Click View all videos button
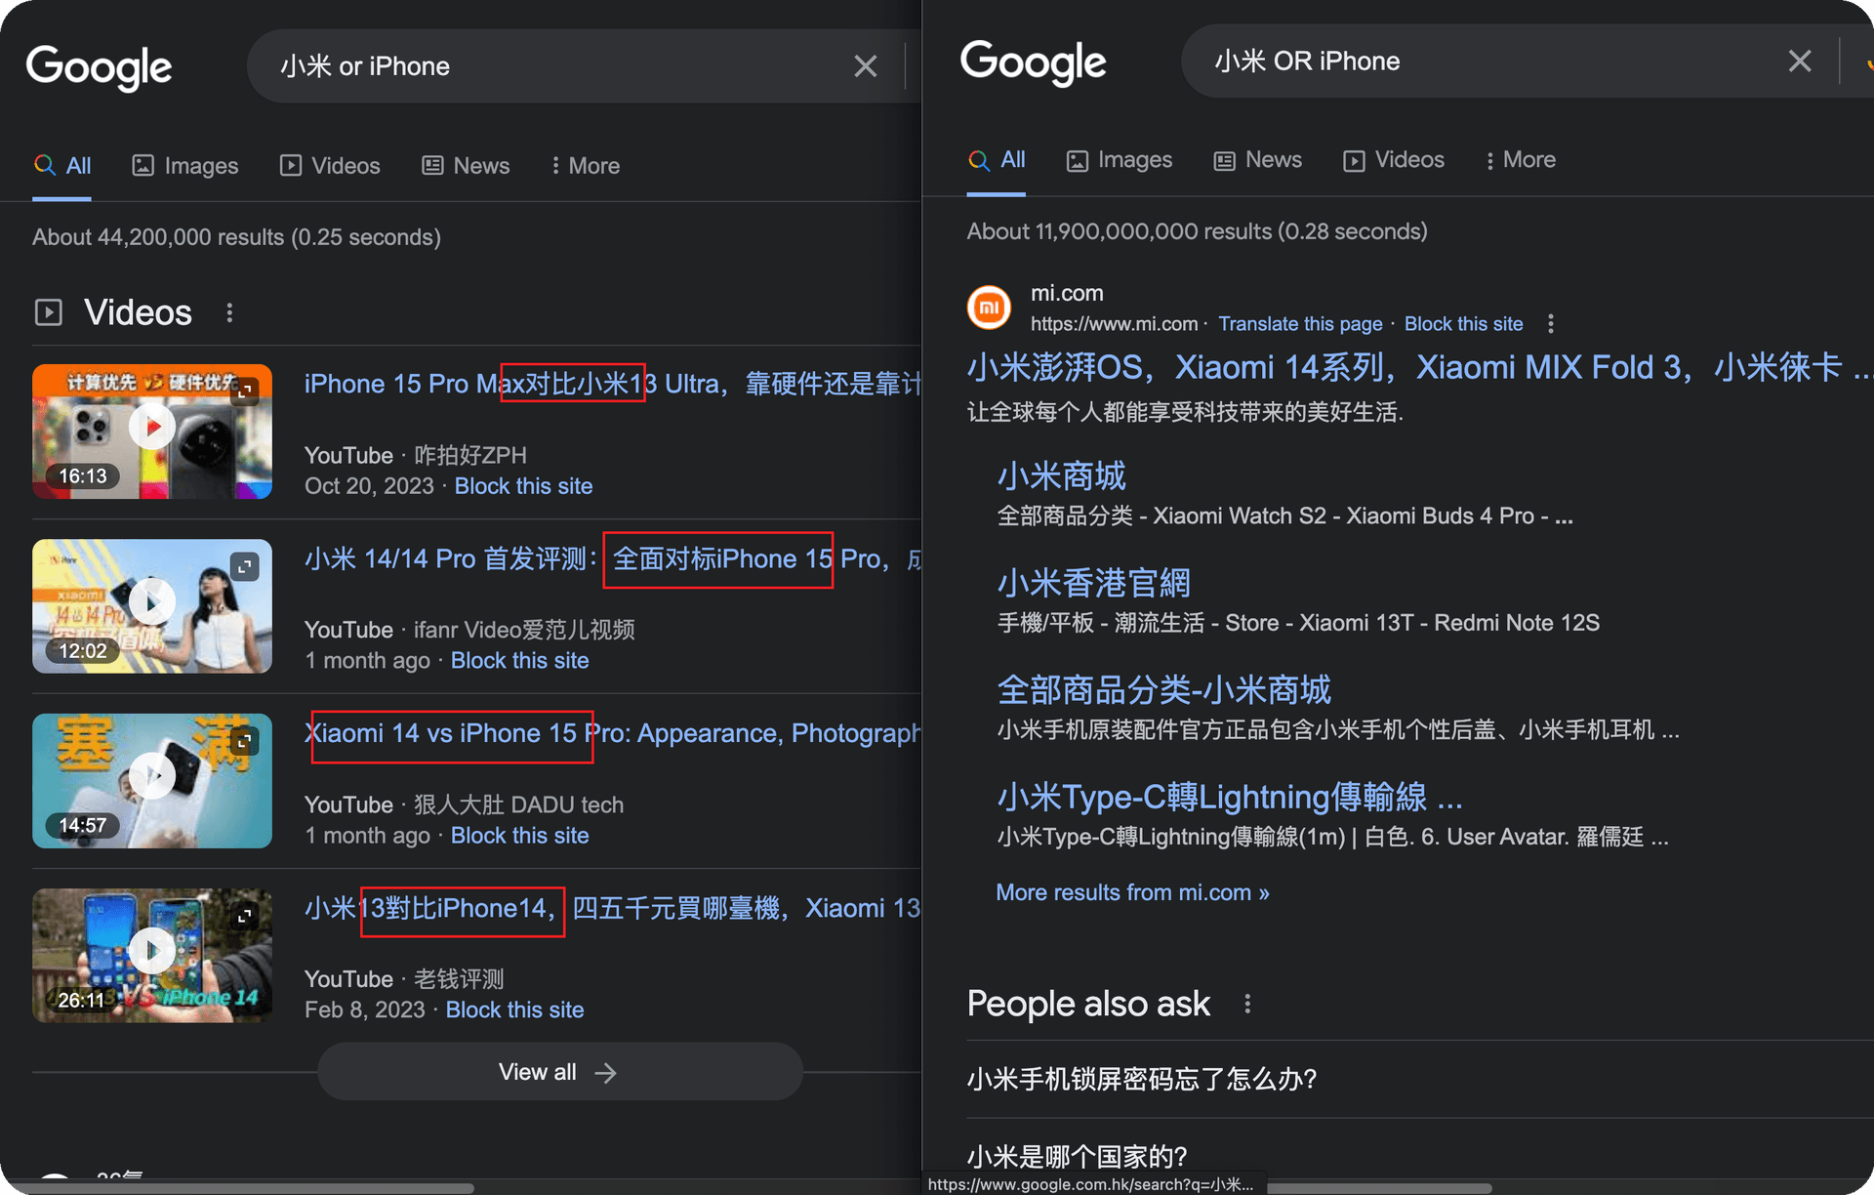Screen dimensions: 1874x1195 557,1072
